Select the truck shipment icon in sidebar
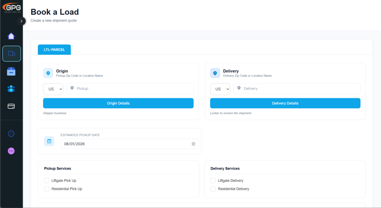This screenshot has height=208, width=381. pyautogui.click(x=12, y=54)
